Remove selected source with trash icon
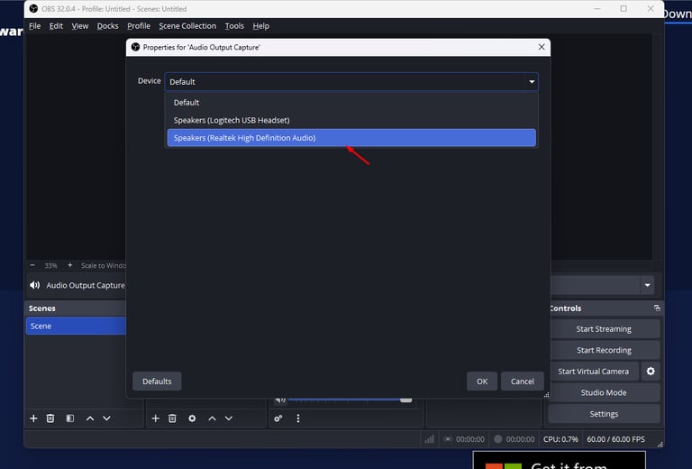 172,418
